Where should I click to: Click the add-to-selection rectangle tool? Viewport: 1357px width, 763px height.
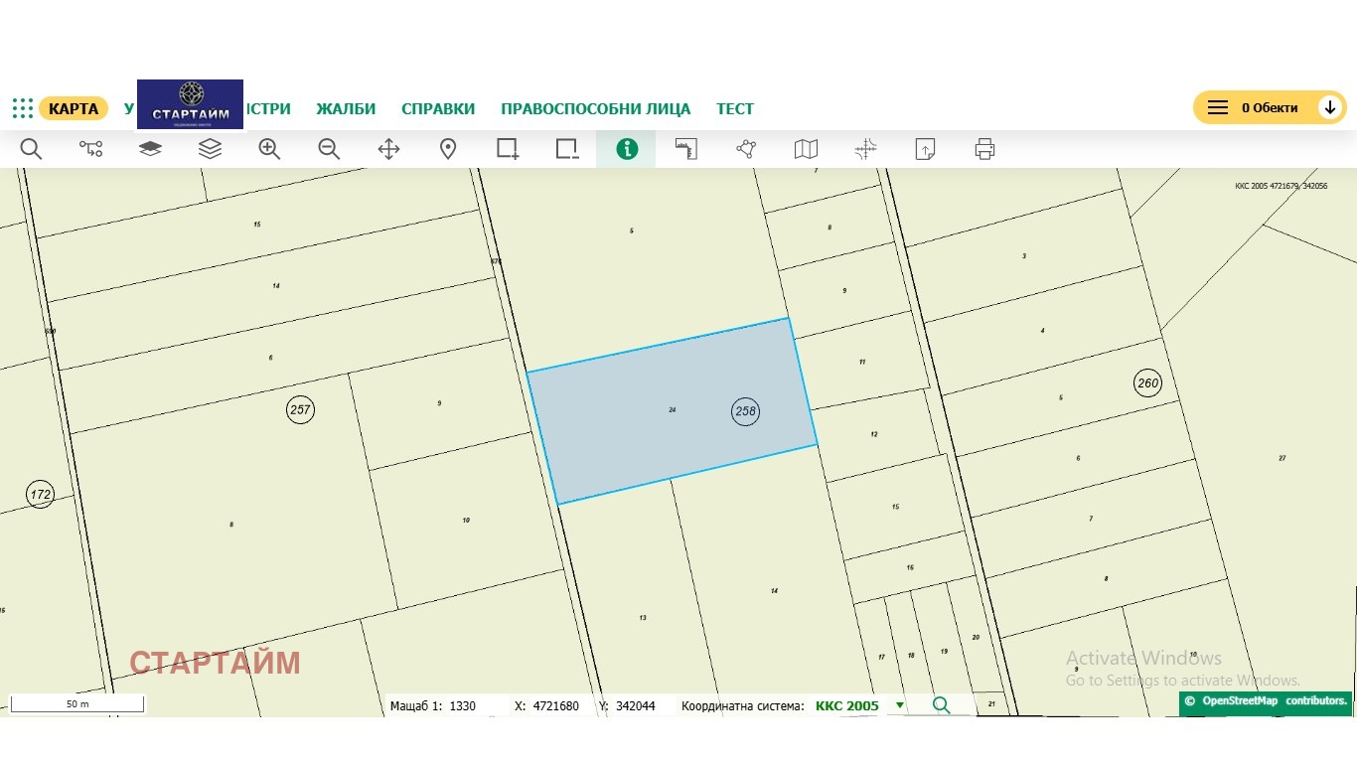pos(508,149)
